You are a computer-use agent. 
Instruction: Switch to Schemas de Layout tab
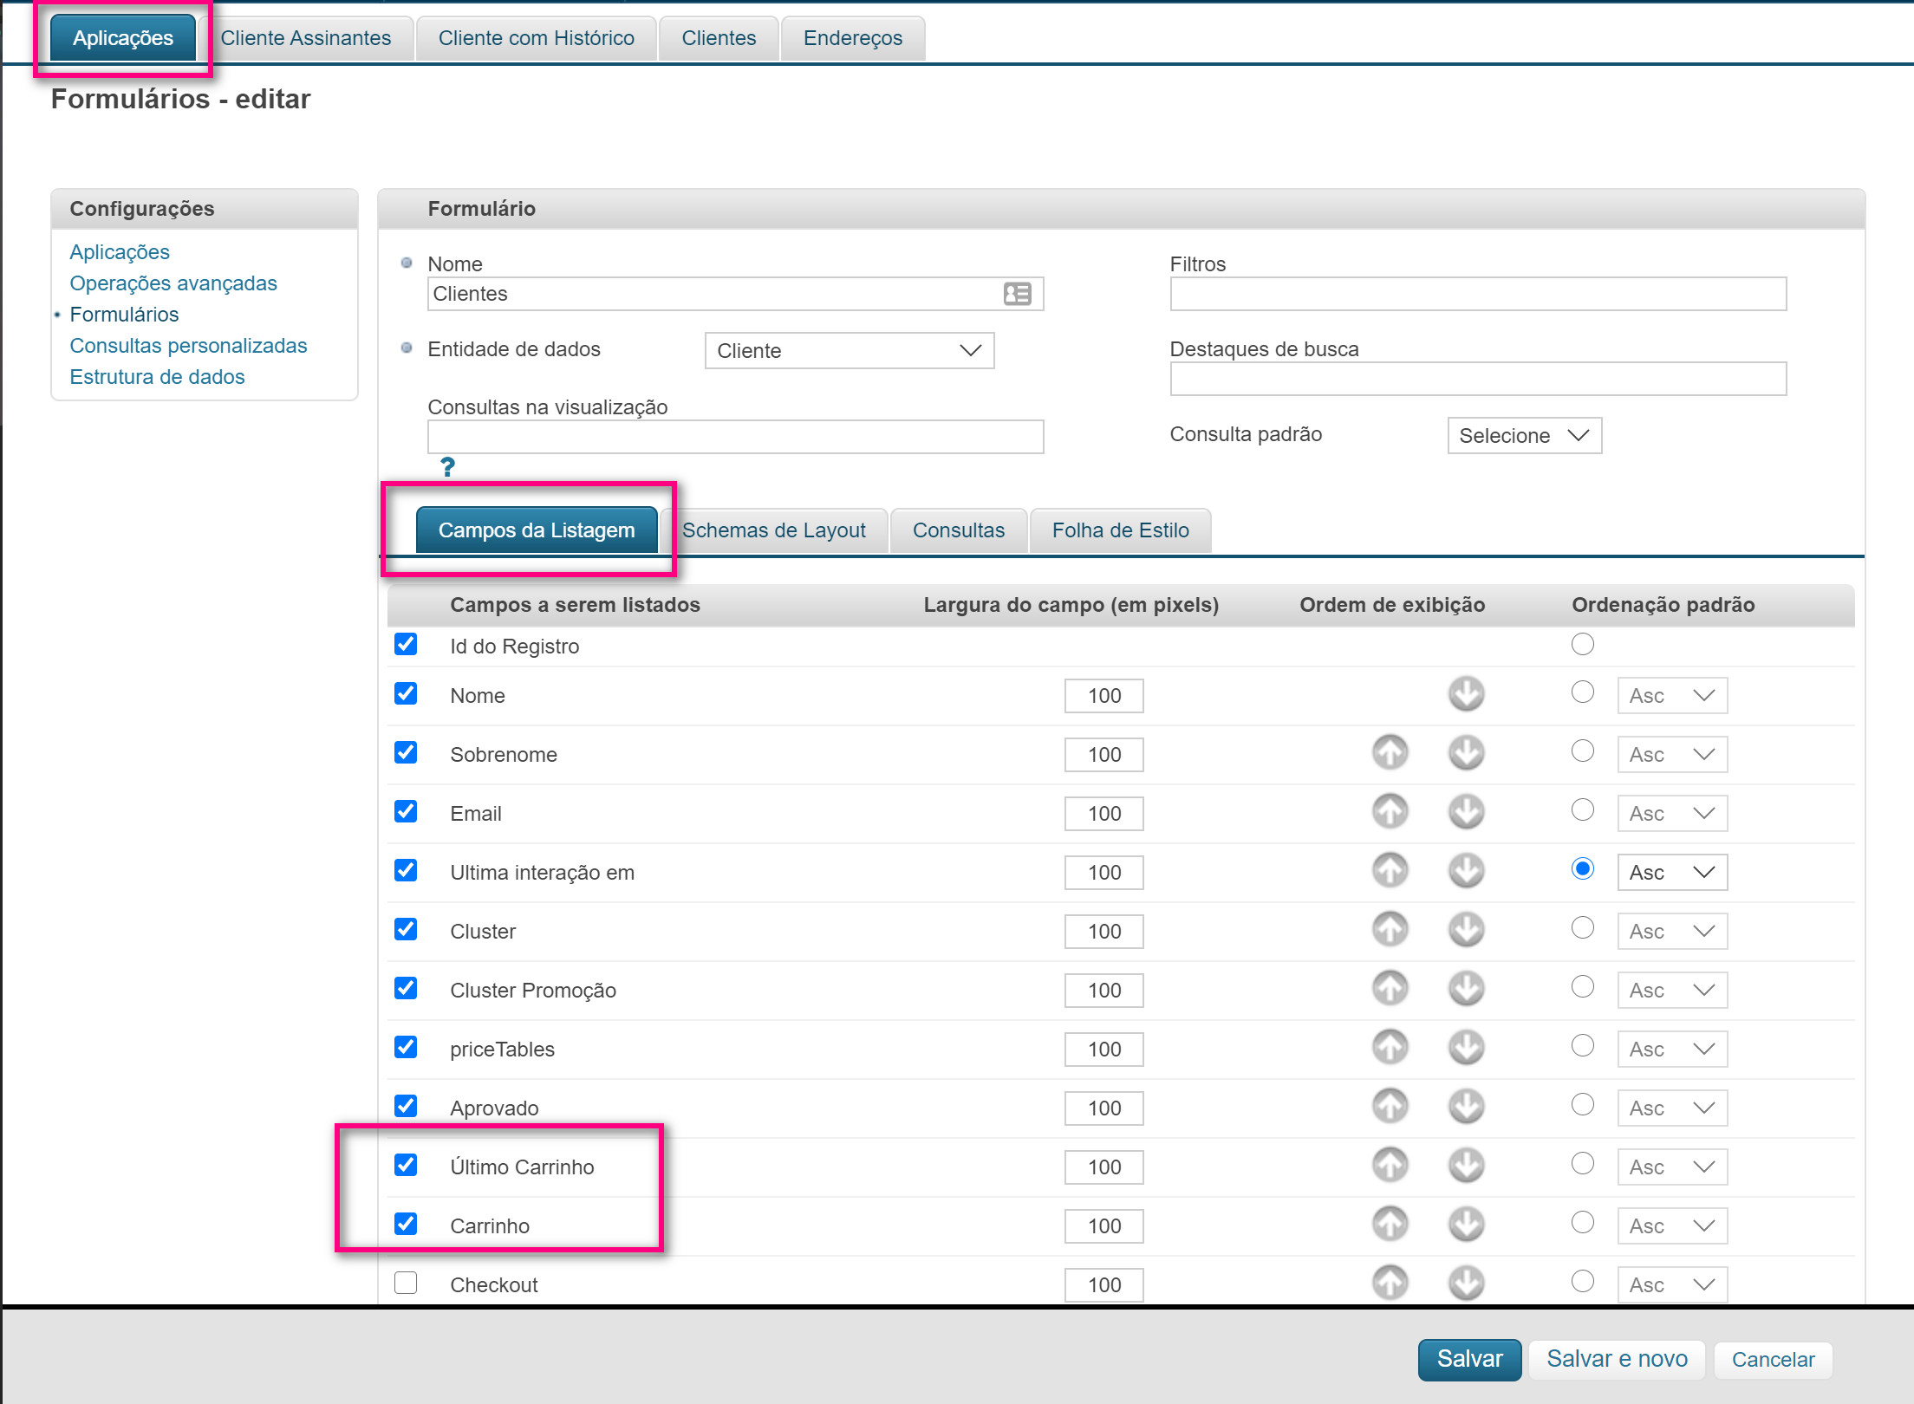pyautogui.click(x=773, y=530)
